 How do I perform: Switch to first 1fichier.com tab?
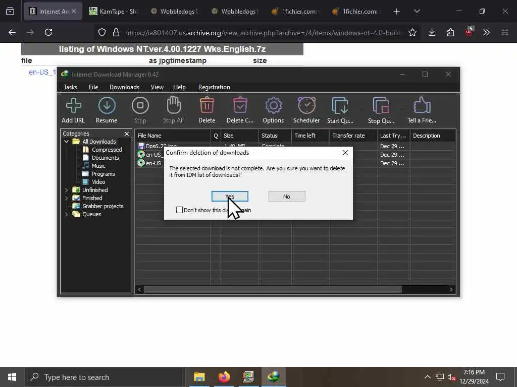pos(294,12)
